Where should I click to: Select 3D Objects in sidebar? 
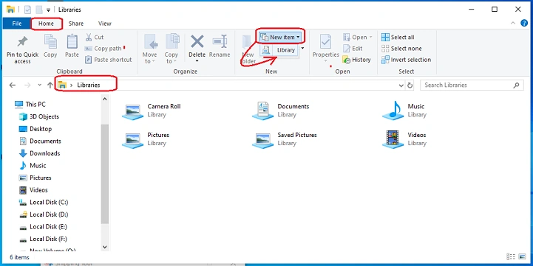coord(38,116)
